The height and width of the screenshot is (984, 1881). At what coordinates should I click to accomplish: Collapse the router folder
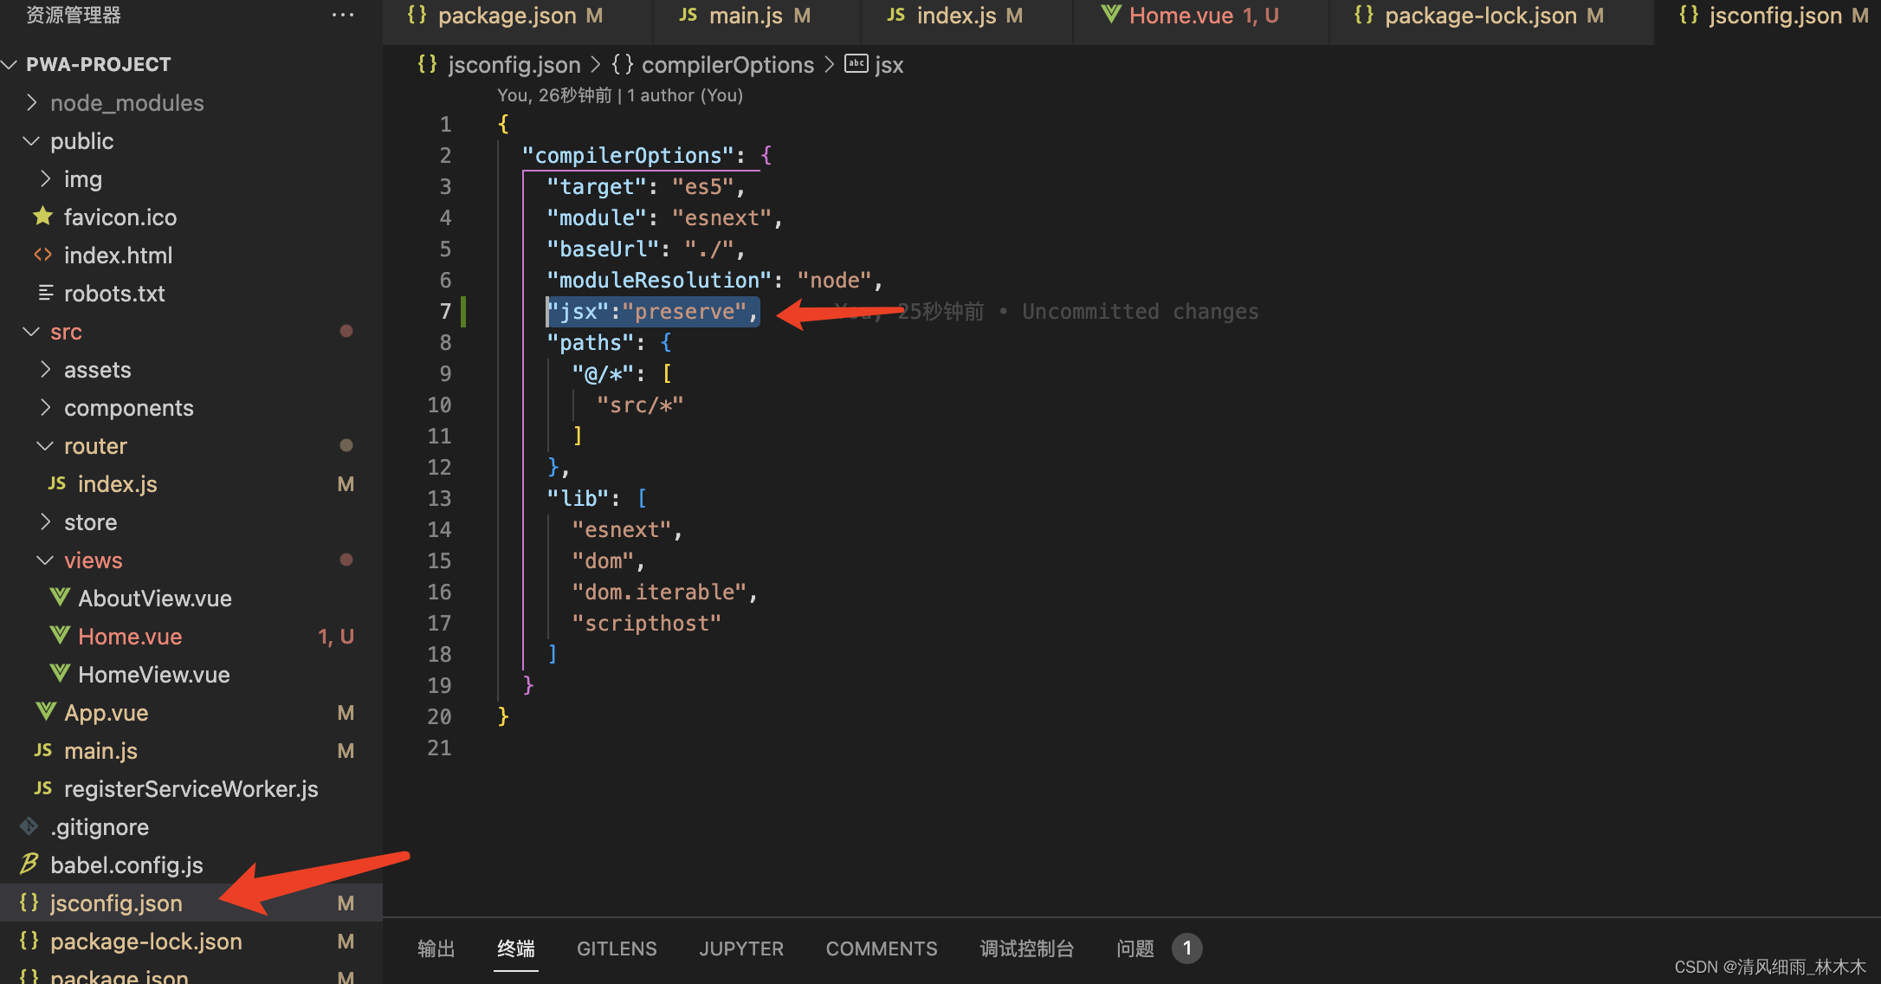(45, 445)
